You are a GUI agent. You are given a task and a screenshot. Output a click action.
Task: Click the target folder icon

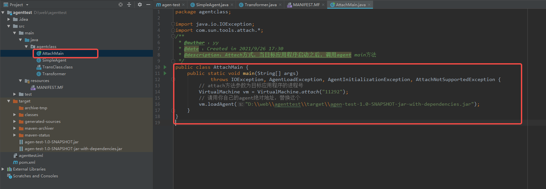click(x=15, y=101)
